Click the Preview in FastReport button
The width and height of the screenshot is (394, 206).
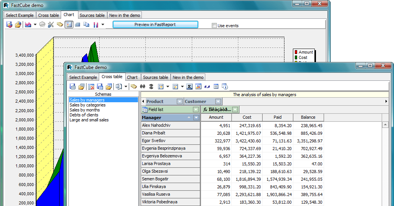click(155, 25)
